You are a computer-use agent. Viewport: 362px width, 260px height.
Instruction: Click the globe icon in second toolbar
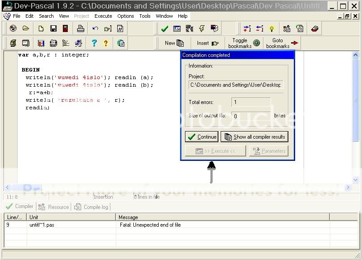pos(121,43)
